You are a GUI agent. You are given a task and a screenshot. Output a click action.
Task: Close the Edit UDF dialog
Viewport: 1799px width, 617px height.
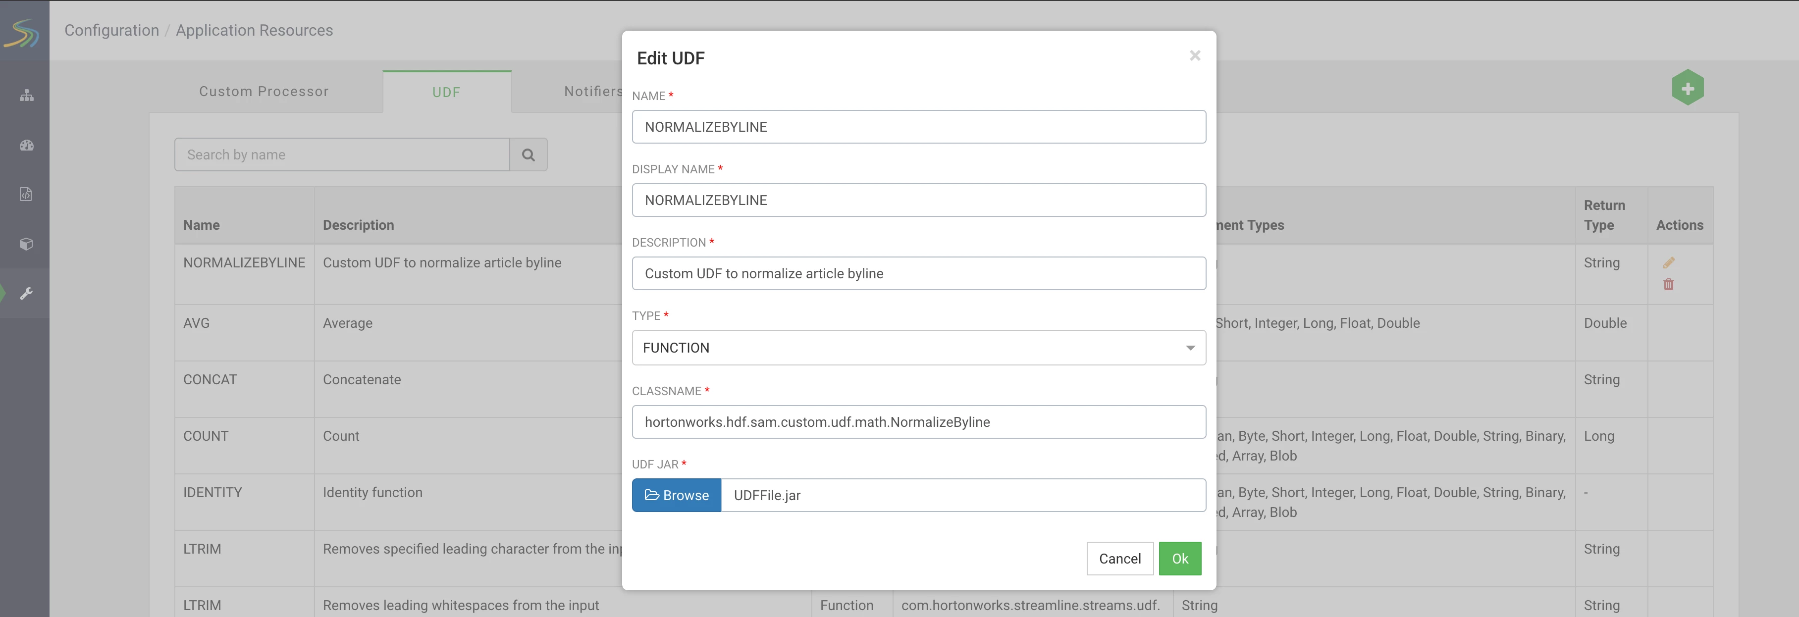pyautogui.click(x=1195, y=55)
